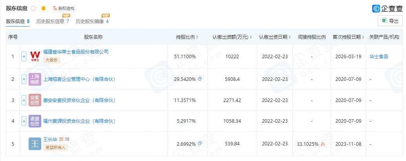
Task: Click the info icon beside 股东信息 heading
Action: [33, 8]
